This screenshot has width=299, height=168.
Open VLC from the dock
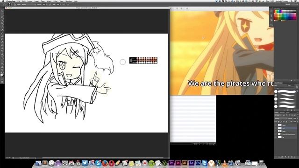pos(225,163)
